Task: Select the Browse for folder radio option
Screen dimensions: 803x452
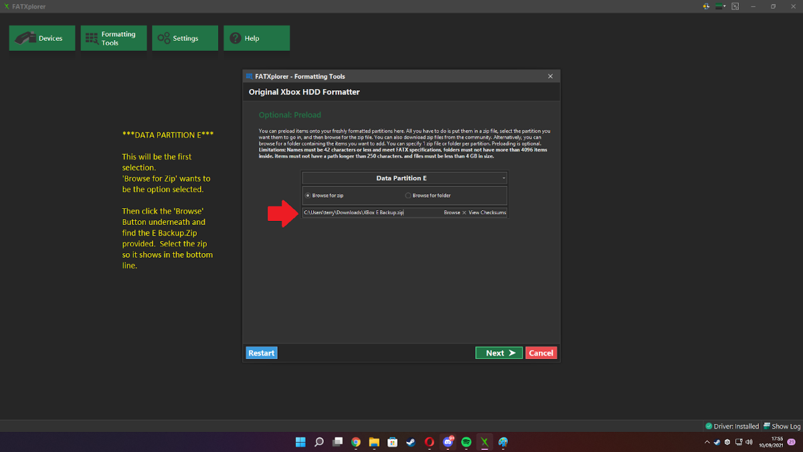Action: 428,196
